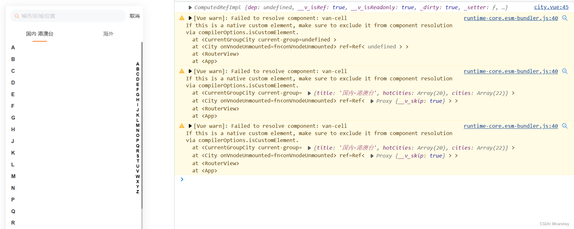Expand the first Vue warn message
The width and height of the screenshot is (574, 229).
click(x=190, y=18)
